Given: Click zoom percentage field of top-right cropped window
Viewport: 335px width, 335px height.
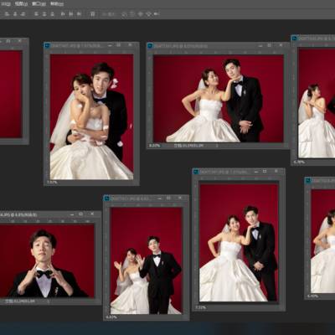Looking at the screenshot, I should point(299,162).
